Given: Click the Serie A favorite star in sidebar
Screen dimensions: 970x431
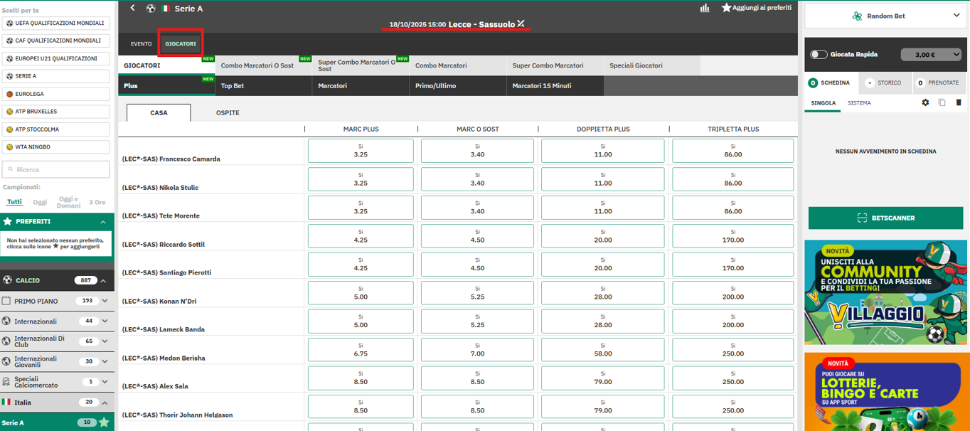Looking at the screenshot, I should (104, 422).
